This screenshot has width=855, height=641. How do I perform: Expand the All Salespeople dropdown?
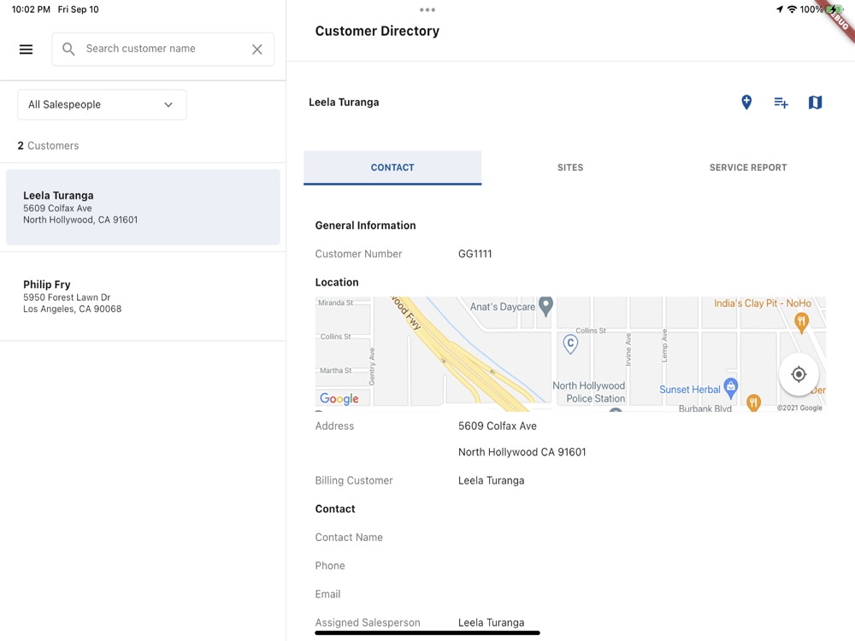tap(102, 105)
